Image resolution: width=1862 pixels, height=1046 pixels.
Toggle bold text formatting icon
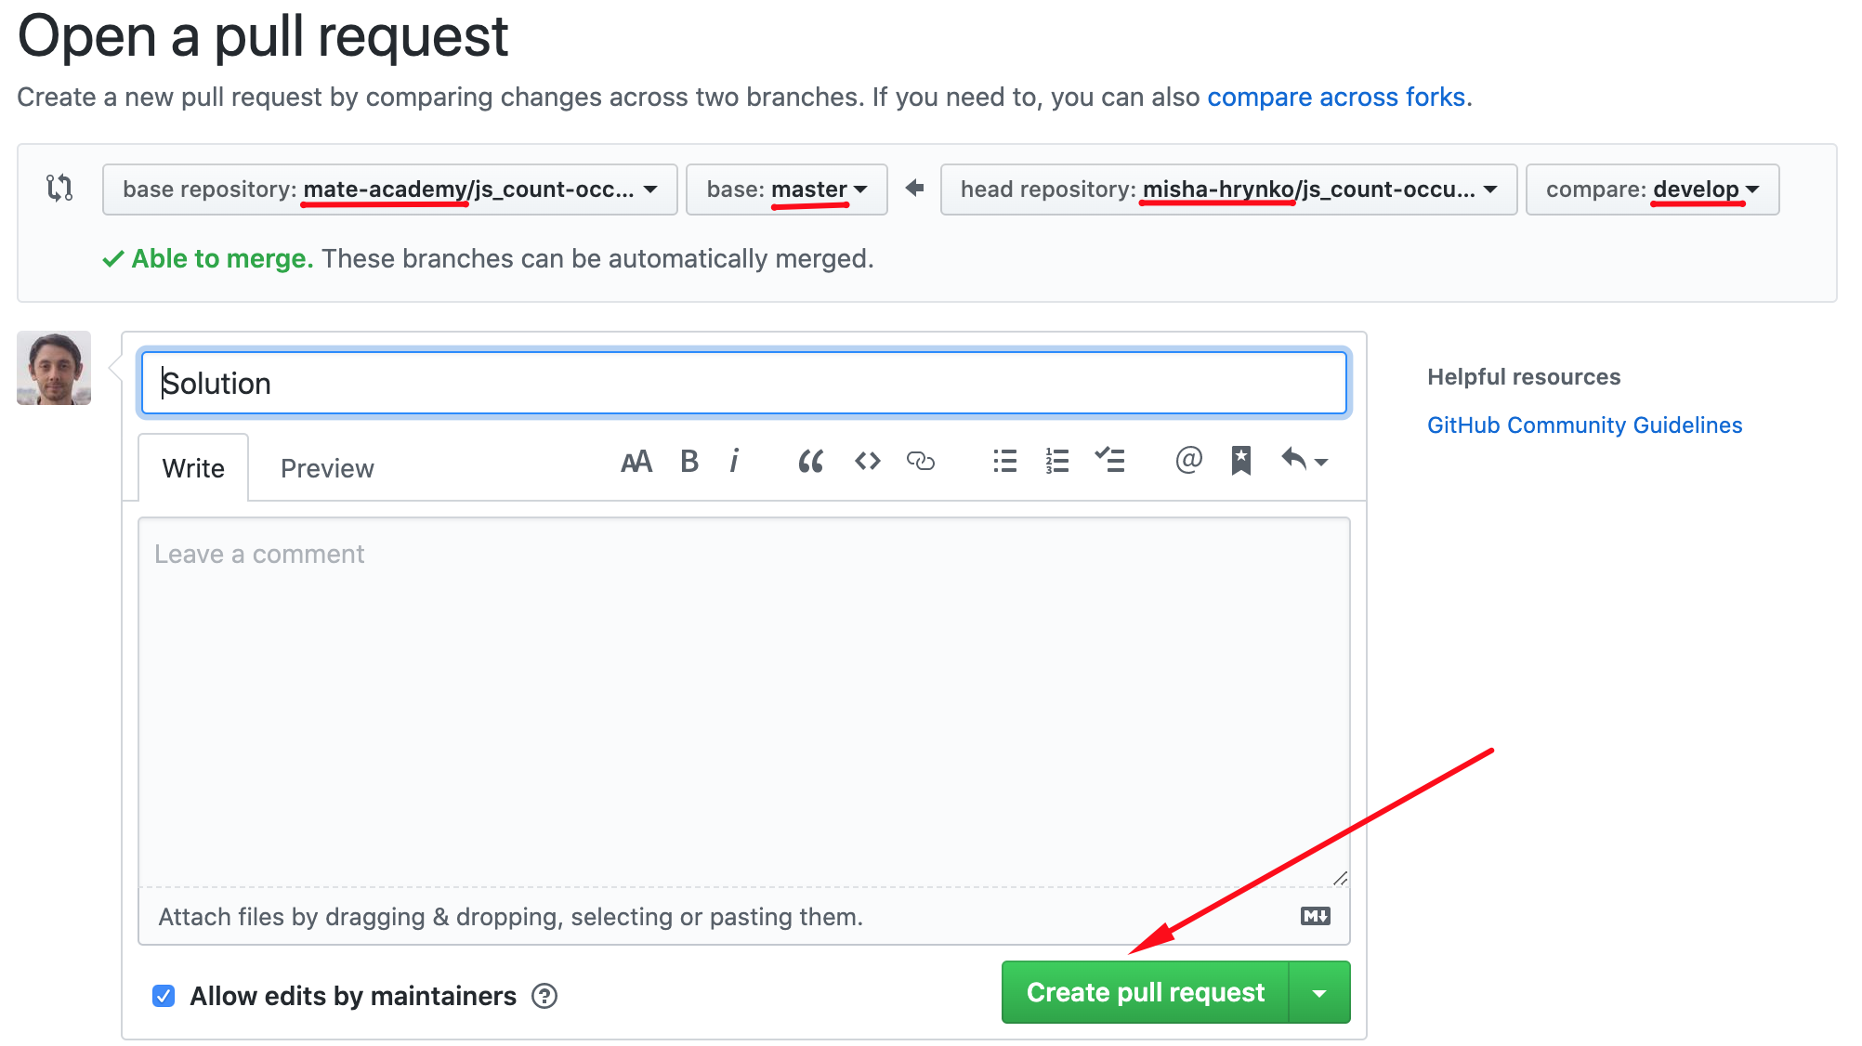click(x=688, y=462)
